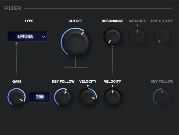The height and width of the screenshot is (135, 179).
Task: Click the HPF CUTOFF label
Action: pyautogui.click(x=162, y=21)
